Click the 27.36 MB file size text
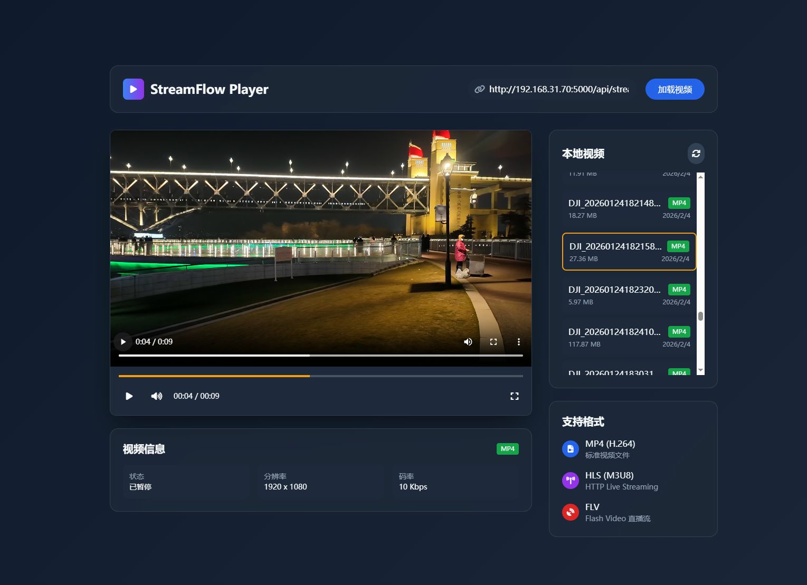The image size is (807, 585). point(584,259)
